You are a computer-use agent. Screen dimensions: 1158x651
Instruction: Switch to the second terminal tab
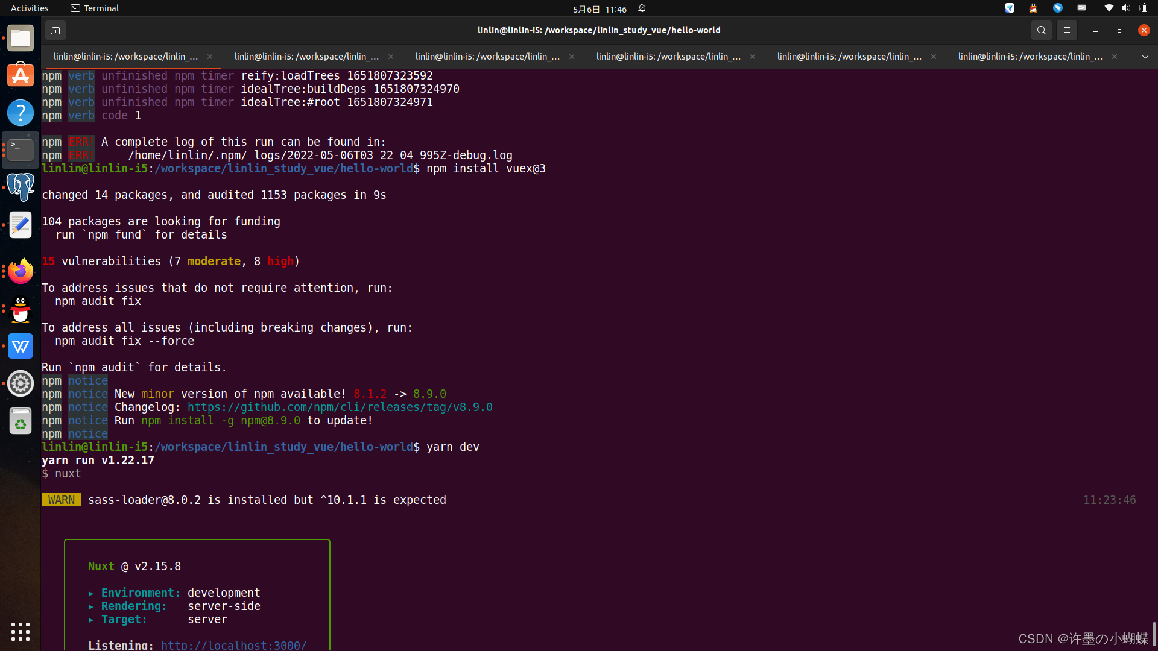(306, 57)
